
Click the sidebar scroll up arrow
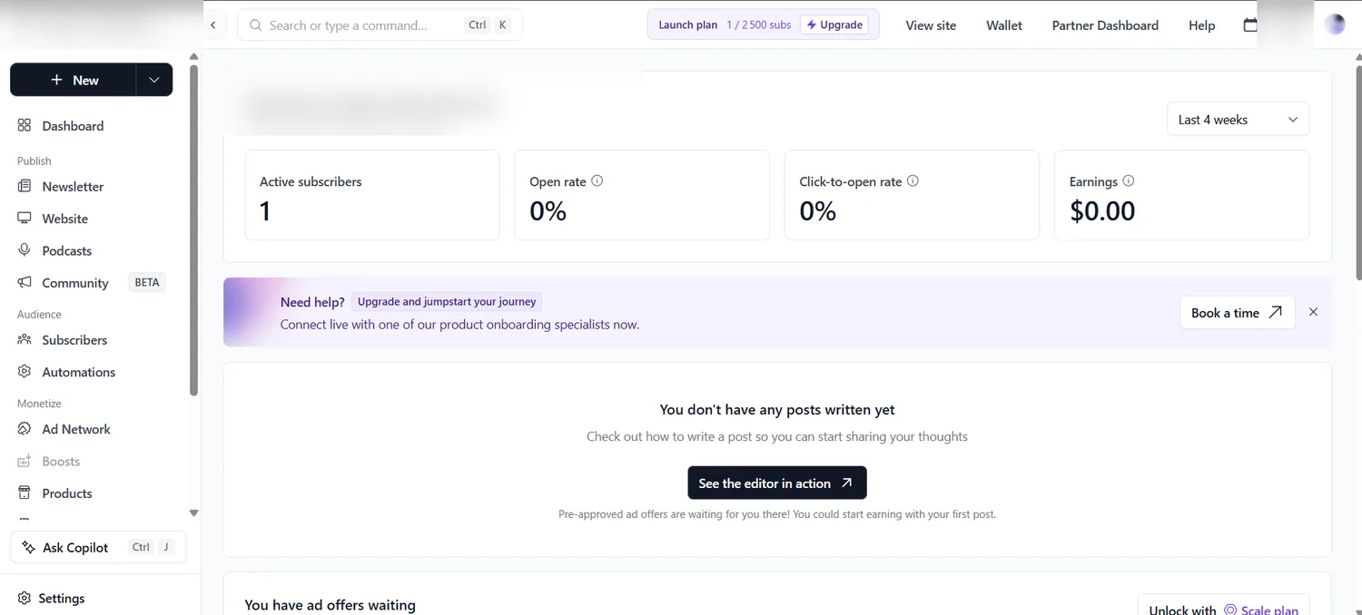click(193, 57)
